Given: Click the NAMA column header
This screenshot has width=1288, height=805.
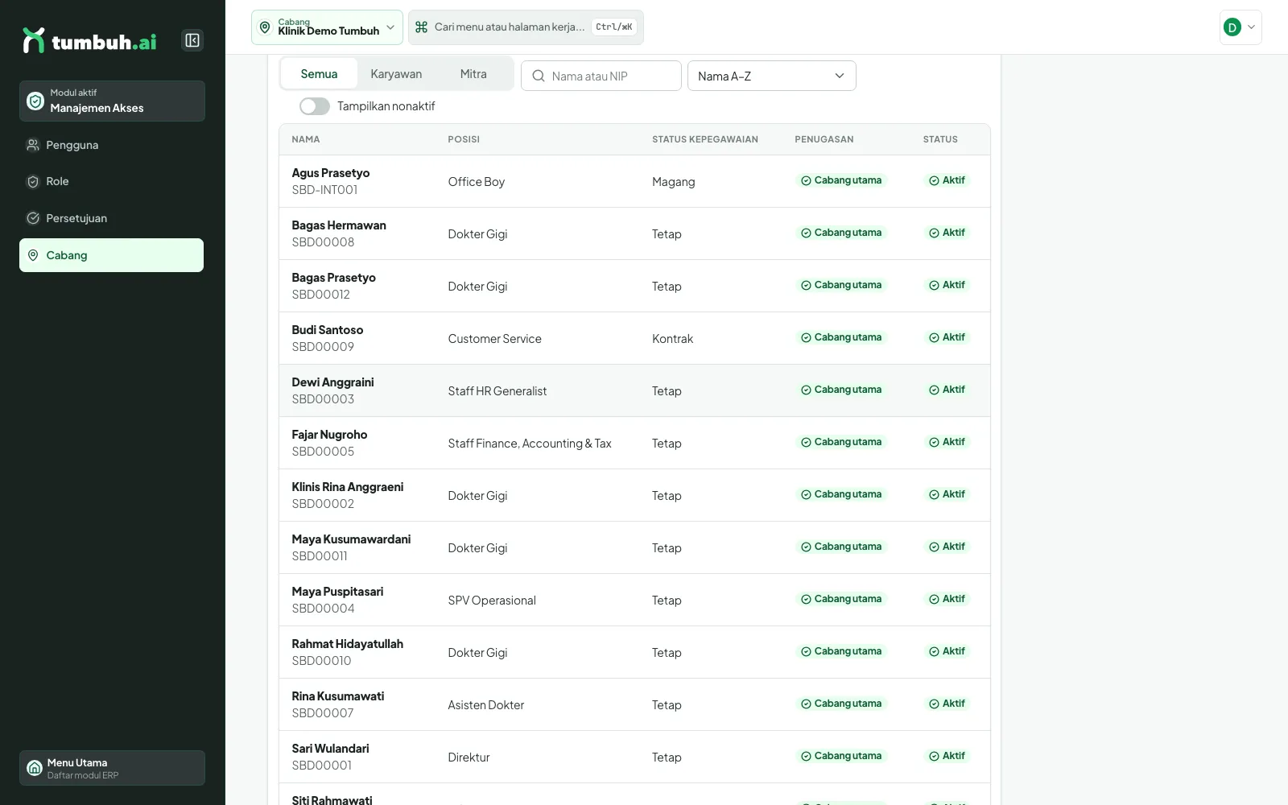Looking at the screenshot, I should pyautogui.click(x=306, y=139).
